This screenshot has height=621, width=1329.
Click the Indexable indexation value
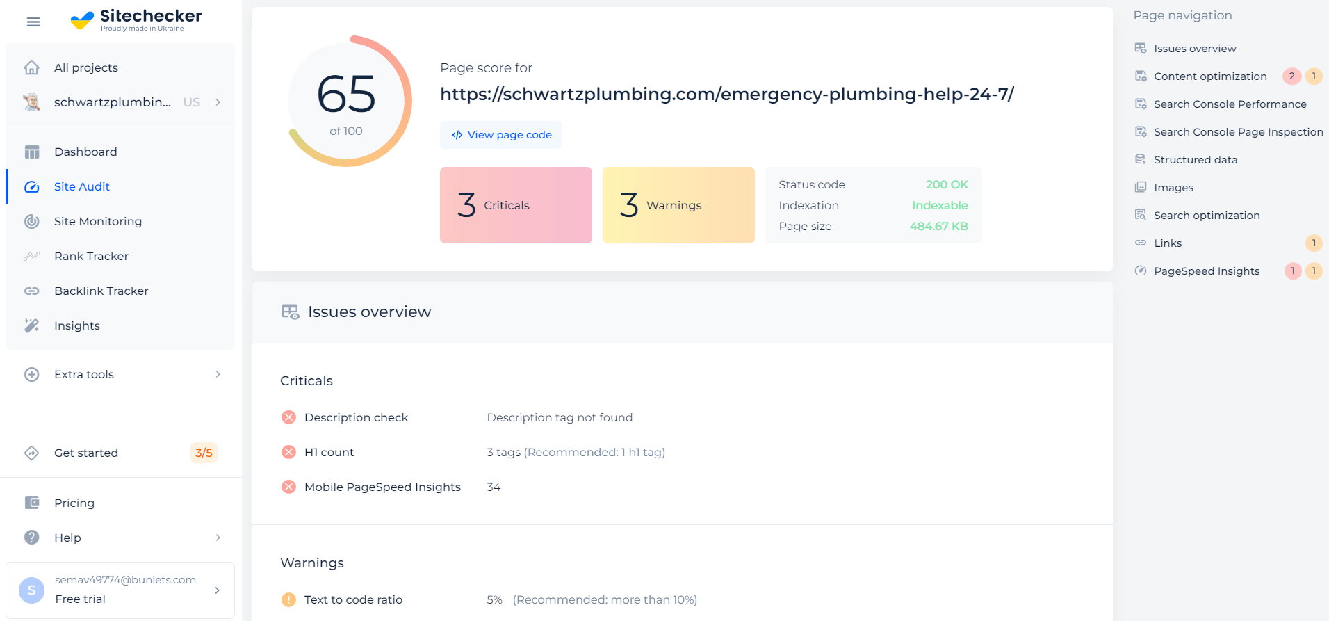[x=940, y=205]
